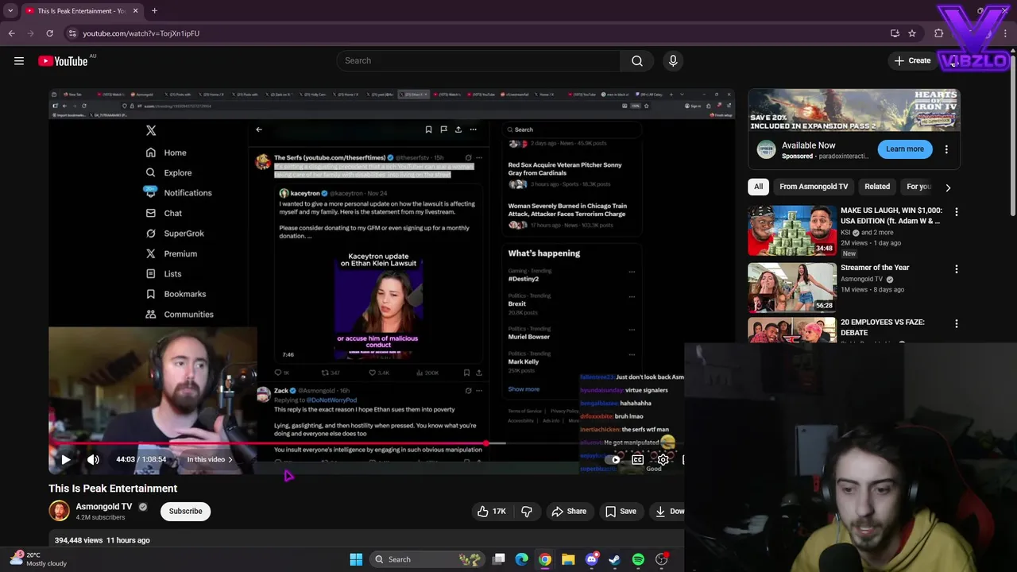Share the video
Viewport: 1017px width, 572px height.
coord(569,511)
